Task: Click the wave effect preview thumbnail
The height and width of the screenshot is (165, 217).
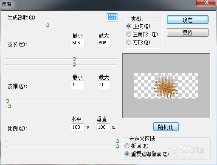Action: pyautogui.click(x=166, y=86)
